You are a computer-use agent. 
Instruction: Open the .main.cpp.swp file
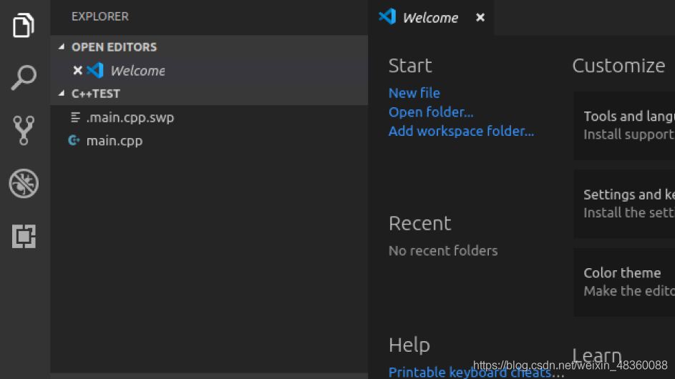click(209, 117)
